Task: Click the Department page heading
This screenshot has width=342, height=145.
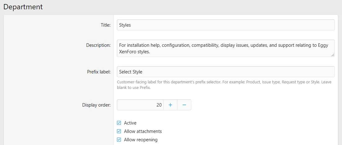Action: pyautogui.click(x=23, y=7)
